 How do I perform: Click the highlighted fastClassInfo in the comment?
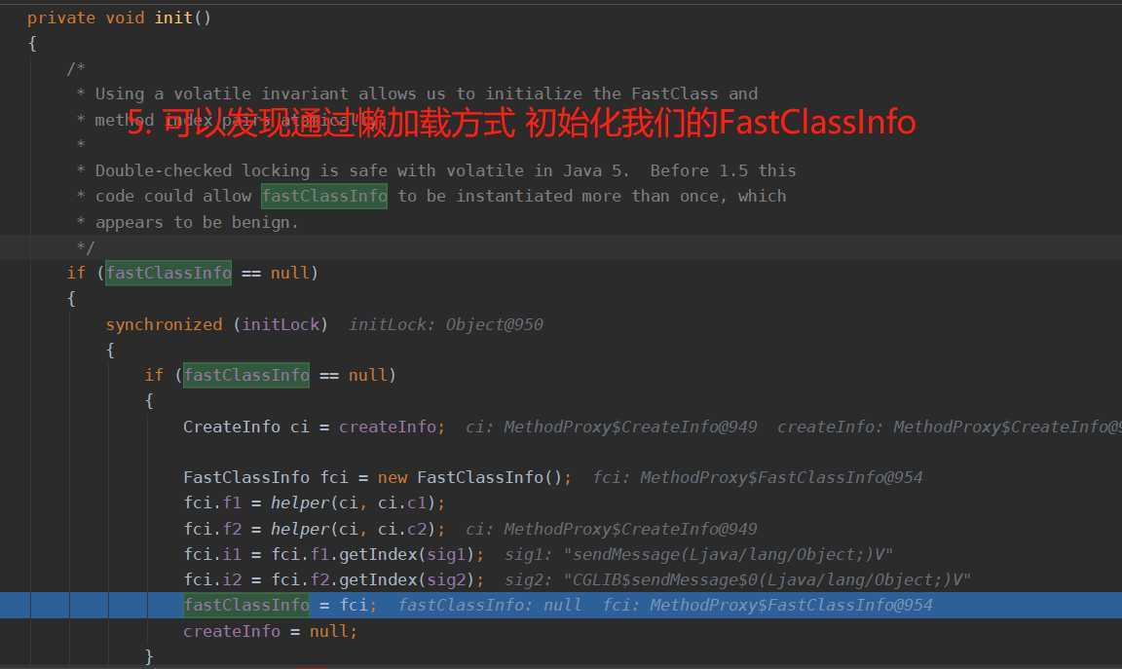tap(324, 196)
